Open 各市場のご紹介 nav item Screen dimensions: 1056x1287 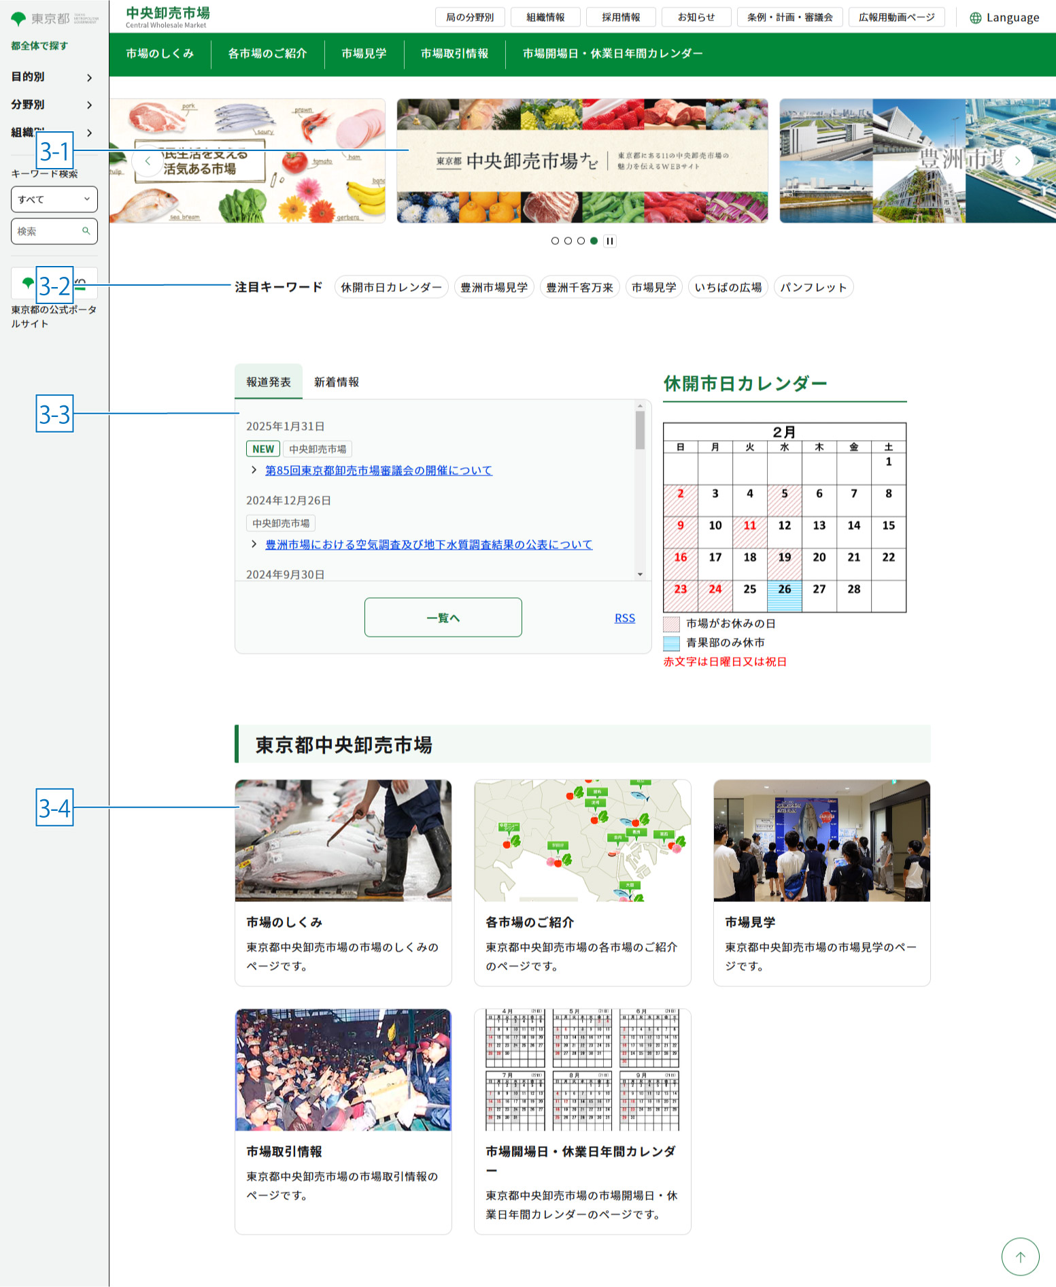(x=267, y=54)
